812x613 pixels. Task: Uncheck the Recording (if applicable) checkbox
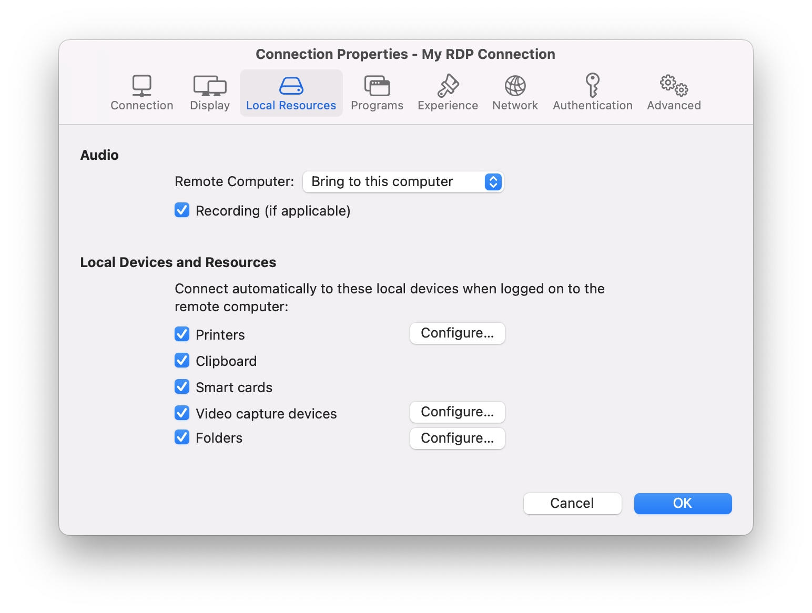pos(182,210)
